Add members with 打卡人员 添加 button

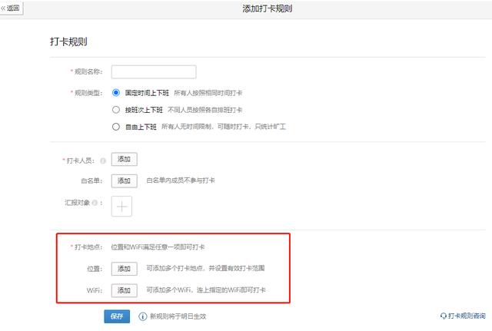coord(124,159)
